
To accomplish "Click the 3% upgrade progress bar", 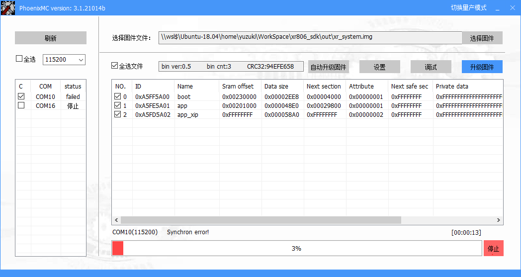I will 297,248.
